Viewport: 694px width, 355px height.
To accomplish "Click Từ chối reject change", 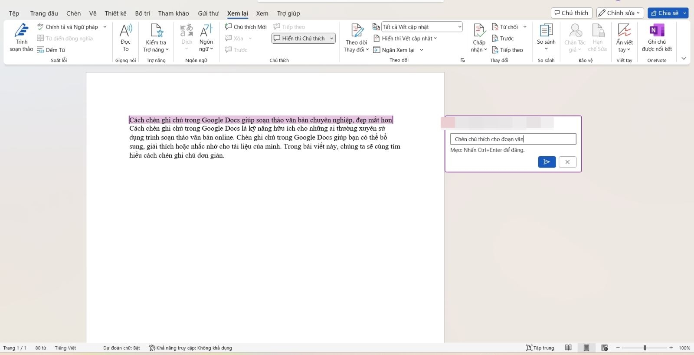I will coord(505,27).
